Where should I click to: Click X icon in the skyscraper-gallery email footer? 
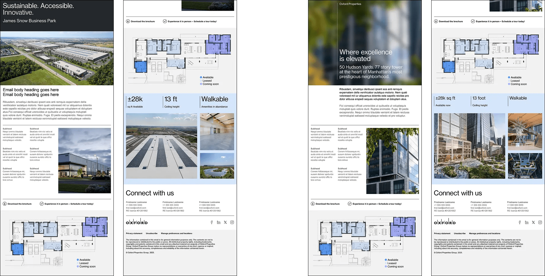[533, 222]
